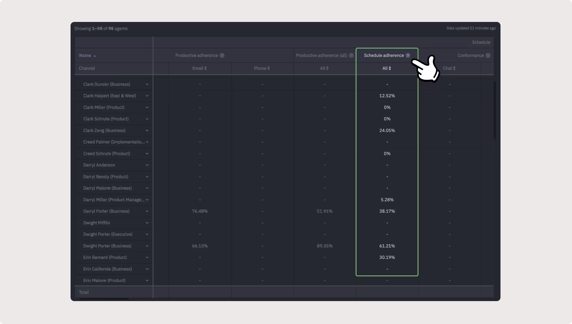The height and width of the screenshot is (324, 572).
Task: Expand Dwight Porter (Business) row
Action: click(147, 246)
